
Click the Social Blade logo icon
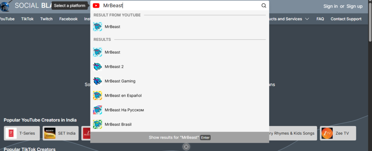5,5
